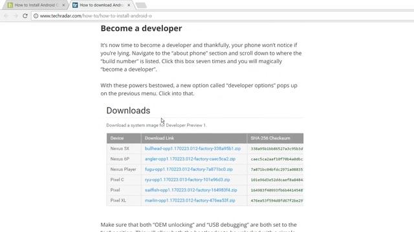Click 'Download a system image for Developer Preview 1' text
The image size is (414, 232).
pos(157,125)
